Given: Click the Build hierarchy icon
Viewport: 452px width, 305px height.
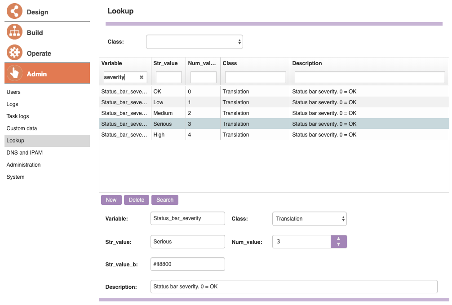Looking at the screenshot, I should coord(14,32).
